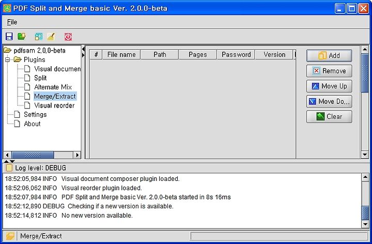This screenshot has width=372, height=244.
Task: Click the Clear button
Action: point(329,116)
